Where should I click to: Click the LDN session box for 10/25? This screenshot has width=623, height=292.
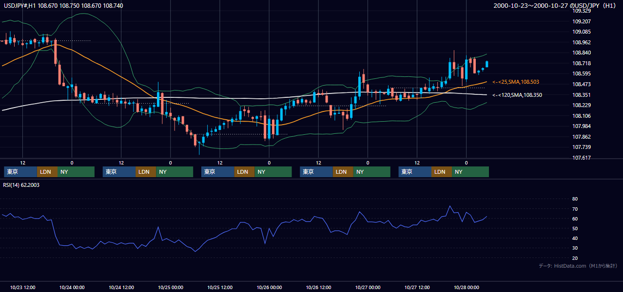click(244, 172)
